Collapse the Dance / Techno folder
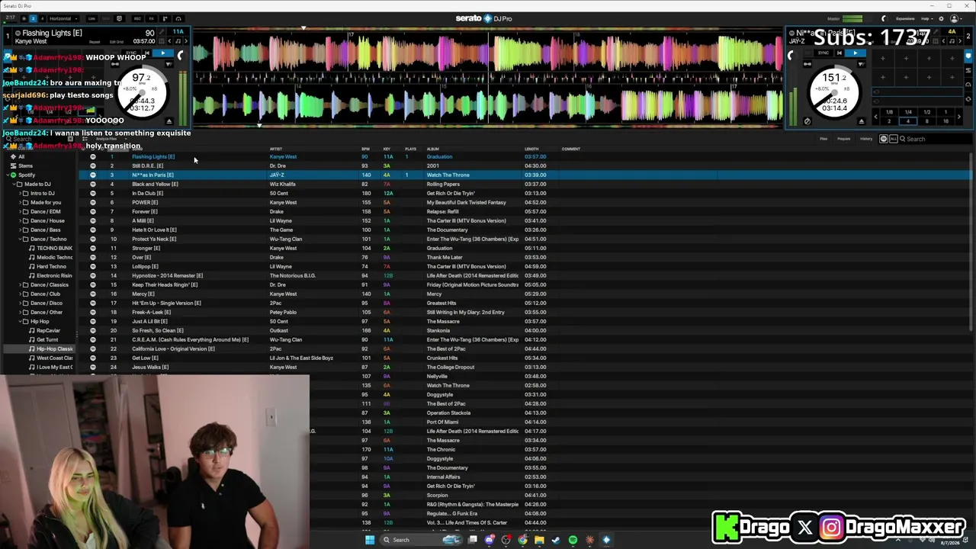 [20, 239]
